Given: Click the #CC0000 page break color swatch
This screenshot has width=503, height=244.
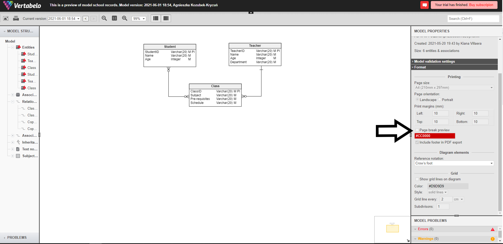Looking at the screenshot, I should (435, 136).
